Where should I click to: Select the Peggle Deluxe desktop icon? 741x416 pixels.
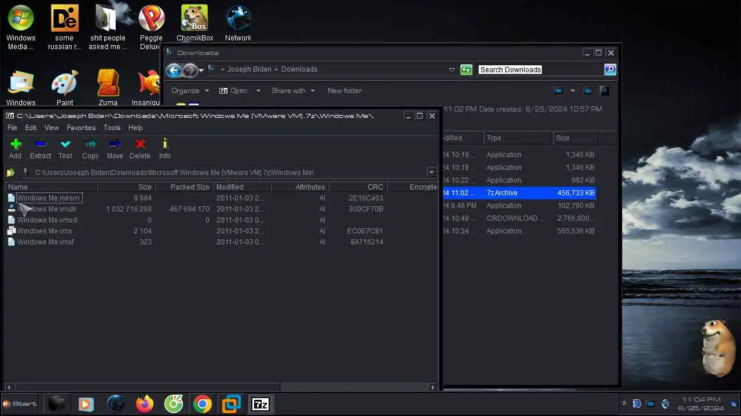(x=151, y=28)
